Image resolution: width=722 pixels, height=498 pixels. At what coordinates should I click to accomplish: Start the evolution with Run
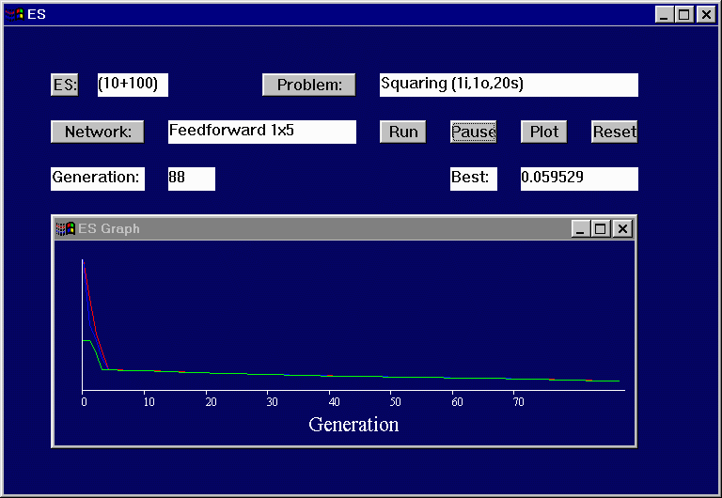tap(403, 132)
